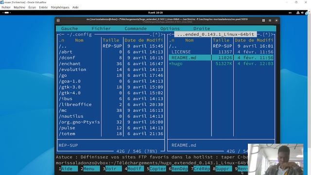The height and width of the screenshot is (175, 311).
Task: Click the left panel path ~/.config
Action: (x=79, y=35)
